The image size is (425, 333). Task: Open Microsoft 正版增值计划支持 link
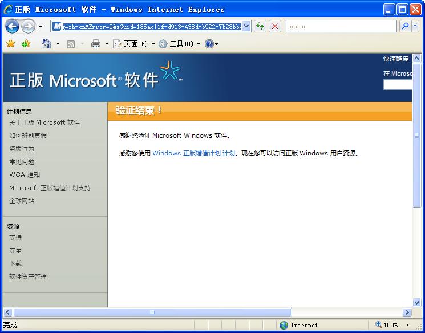(x=50, y=188)
